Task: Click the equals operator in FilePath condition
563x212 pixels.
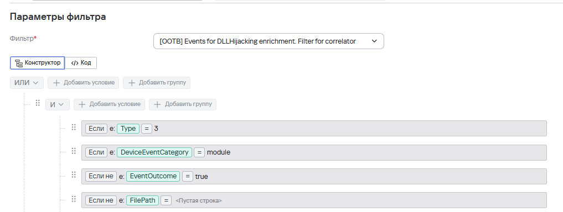Action: [x=166, y=200]
